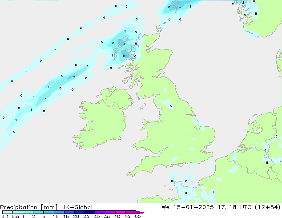Click the '25' legend scale label
Viewport: 282px width, 218px height.
pyautogui.click(x=86, y=216)
